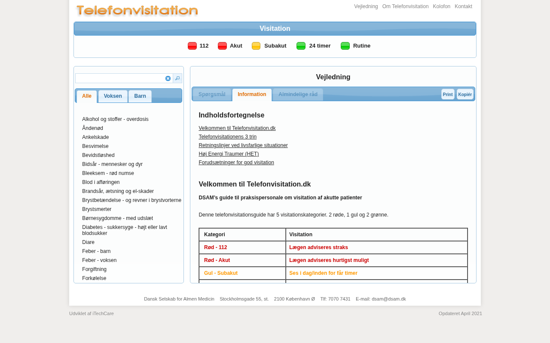This screenshot has width=550, height=343.
Task: Switch to the Voksen tab
Action: pos(113,96)
